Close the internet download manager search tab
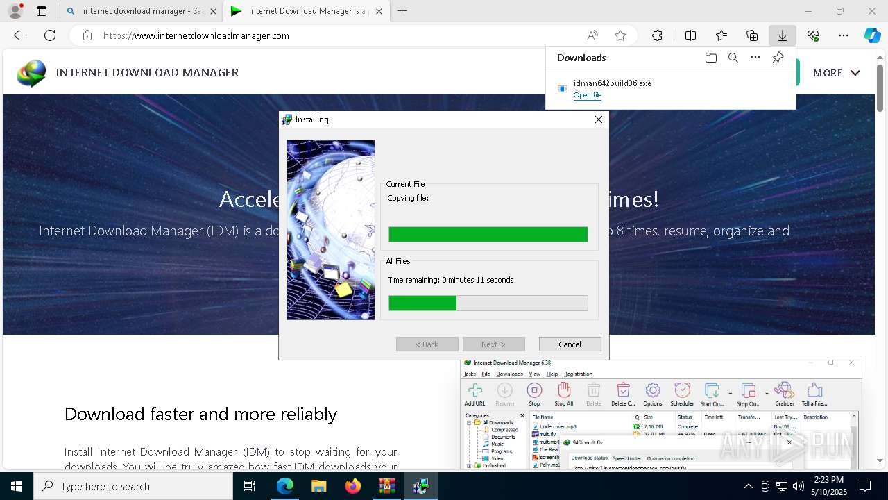The height and width of the screenshot is (500, 888). click(212, 11)
